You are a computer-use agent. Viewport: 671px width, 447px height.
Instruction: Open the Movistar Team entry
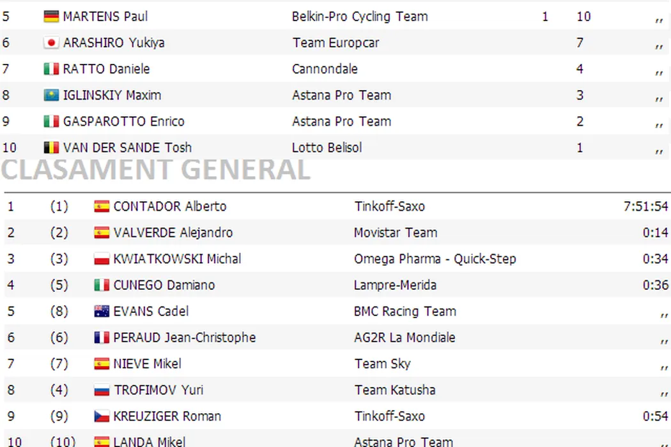click(x=395, y=232)
